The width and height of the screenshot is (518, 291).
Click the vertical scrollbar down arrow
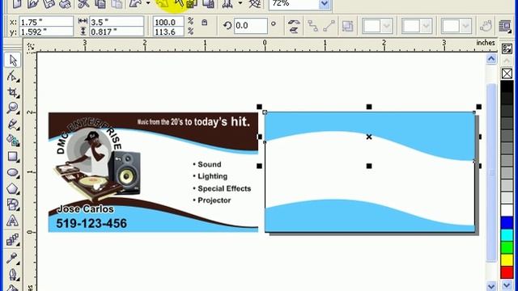tap(491, 285)
